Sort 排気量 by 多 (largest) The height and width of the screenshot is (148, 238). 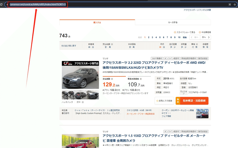click(x=182, y=47)
